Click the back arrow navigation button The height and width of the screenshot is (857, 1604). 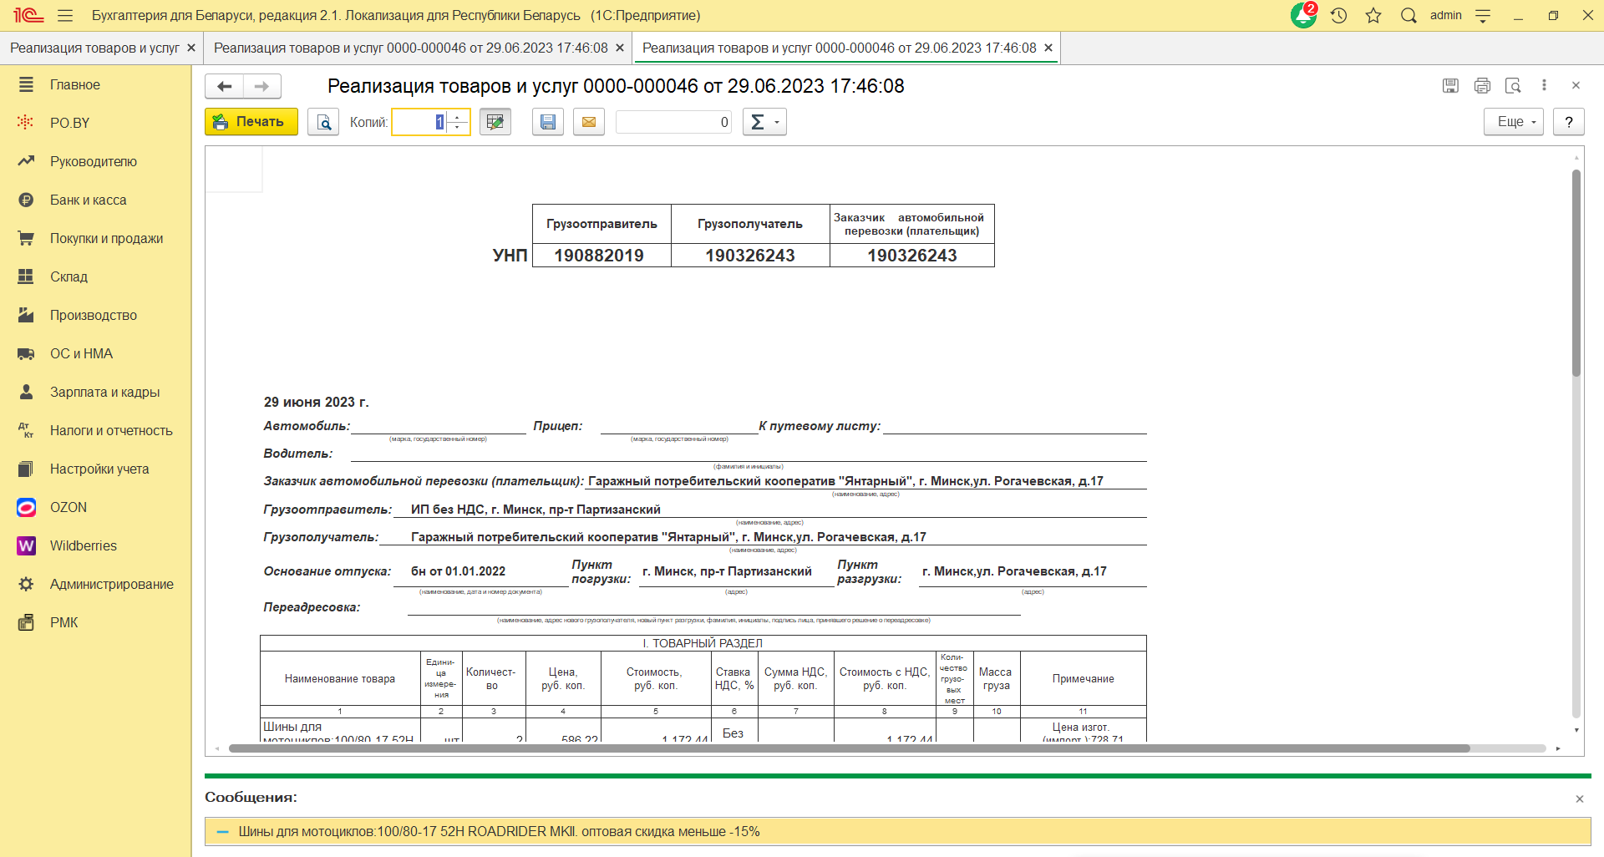(224, 86)
